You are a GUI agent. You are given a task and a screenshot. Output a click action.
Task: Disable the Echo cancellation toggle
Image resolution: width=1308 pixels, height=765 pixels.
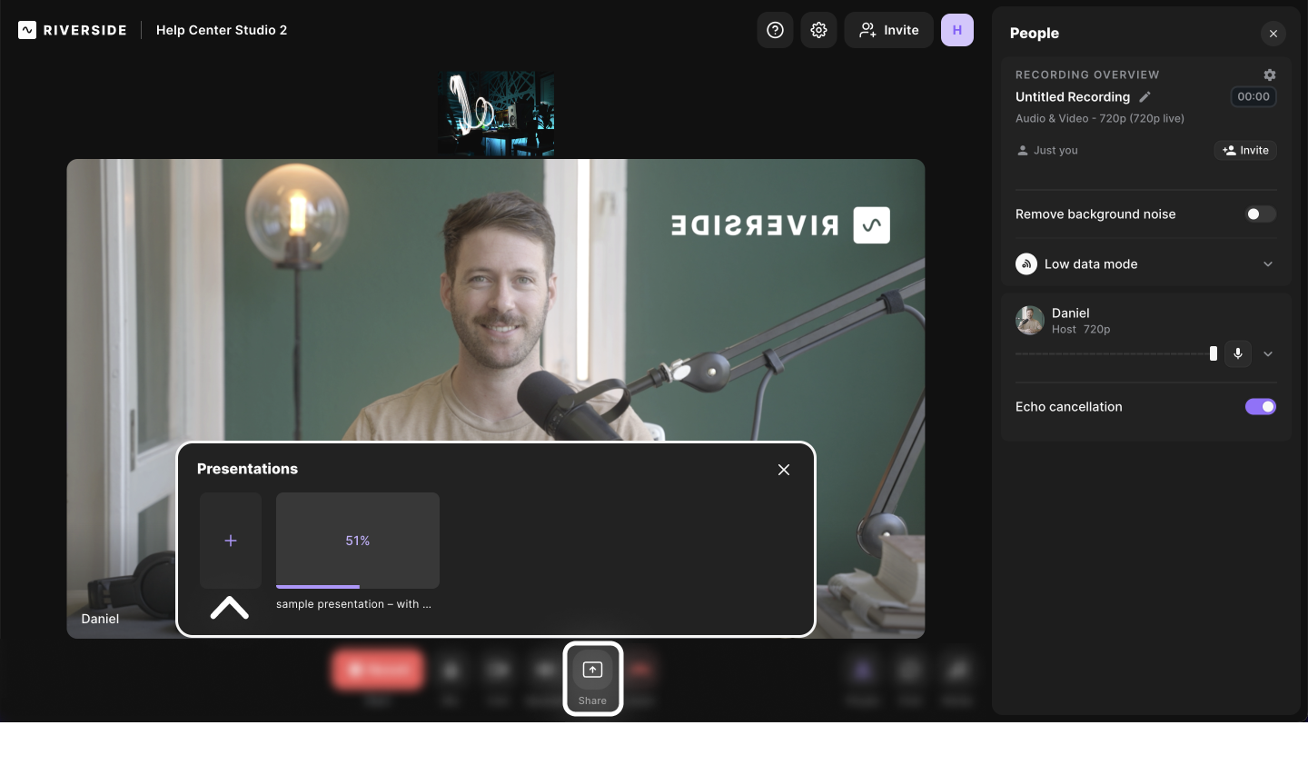click(1259, 407)
